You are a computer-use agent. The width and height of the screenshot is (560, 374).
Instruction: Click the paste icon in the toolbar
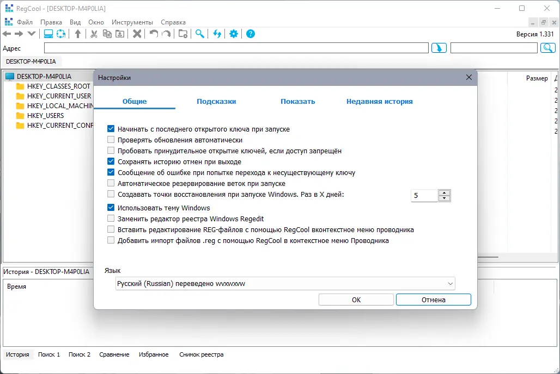click(120, 34)
